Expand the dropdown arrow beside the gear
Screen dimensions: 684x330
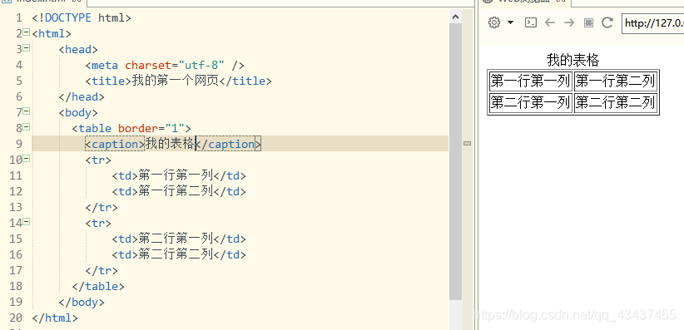[510, 22]
